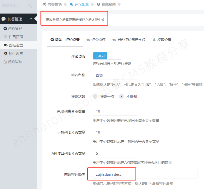The image size is (204, 189).
Task: Click the lock icon beside 权限设置 tab
Action: (x=154, y=40)
